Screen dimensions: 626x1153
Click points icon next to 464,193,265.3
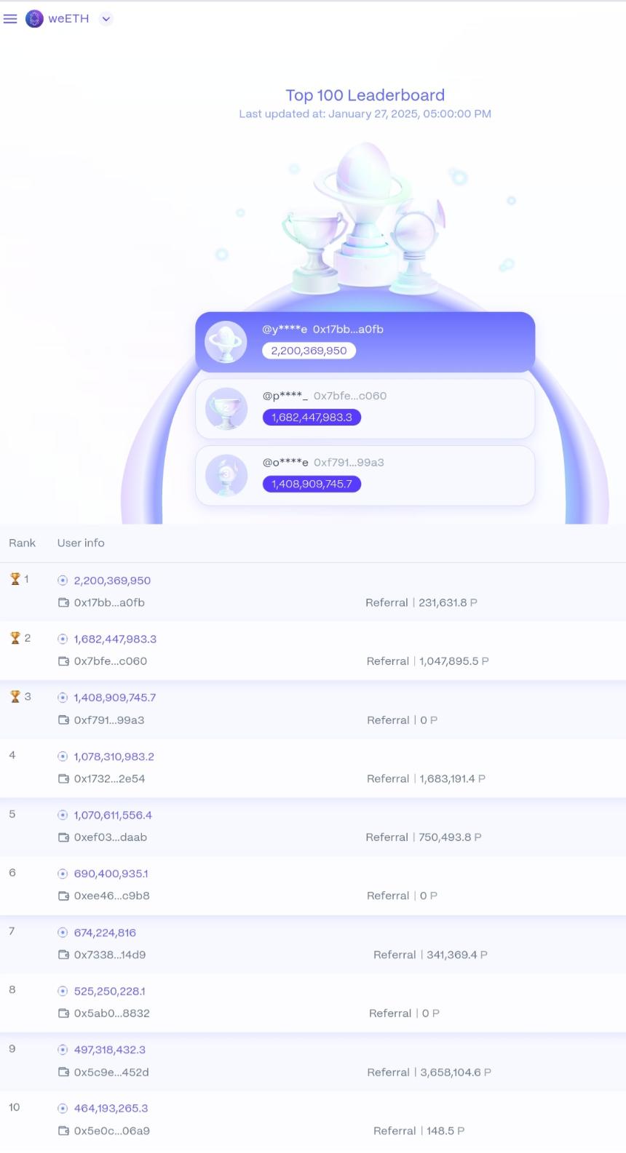pos(63,1108)
